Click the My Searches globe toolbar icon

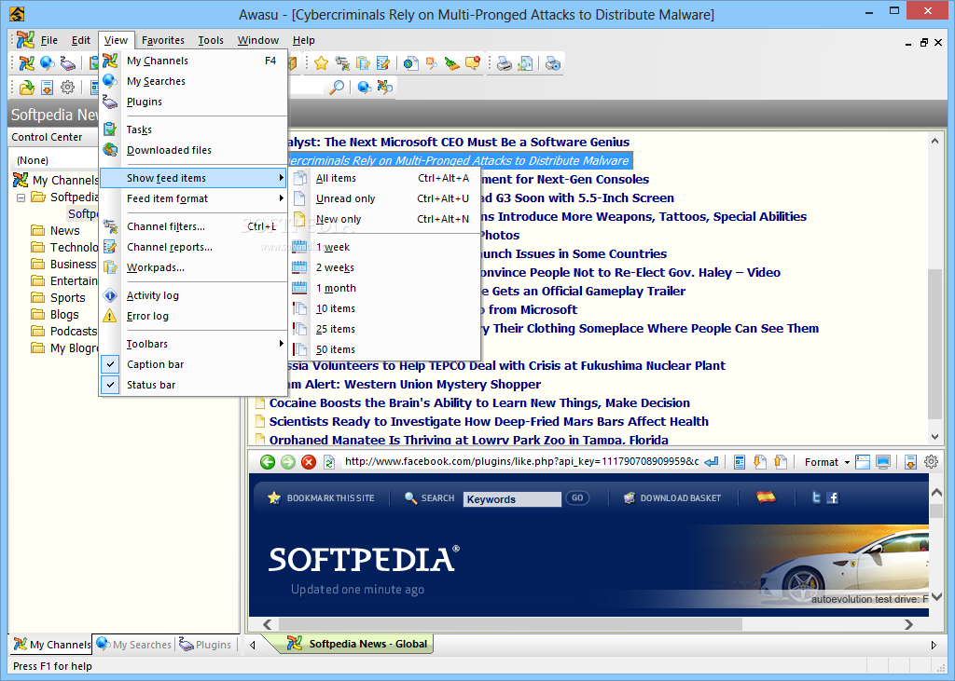point(47,62)
